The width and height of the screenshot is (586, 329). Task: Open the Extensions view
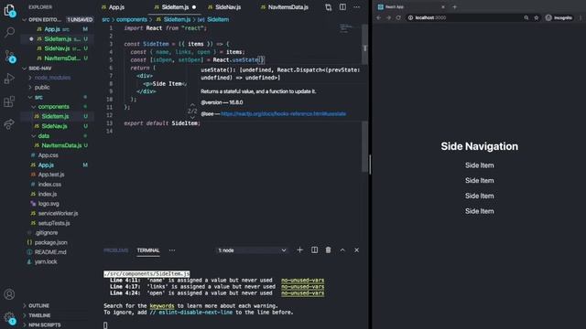click(9, 101)
